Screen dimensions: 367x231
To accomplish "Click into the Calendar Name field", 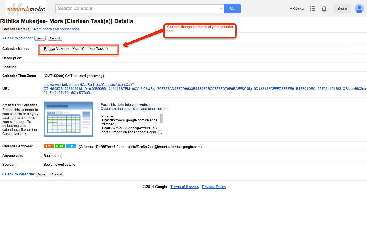I will 198,49.
